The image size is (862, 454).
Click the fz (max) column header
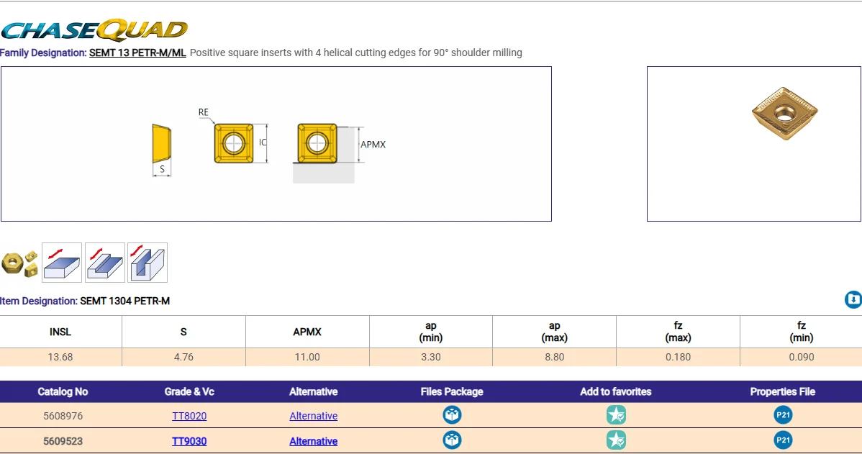[678, 332]
